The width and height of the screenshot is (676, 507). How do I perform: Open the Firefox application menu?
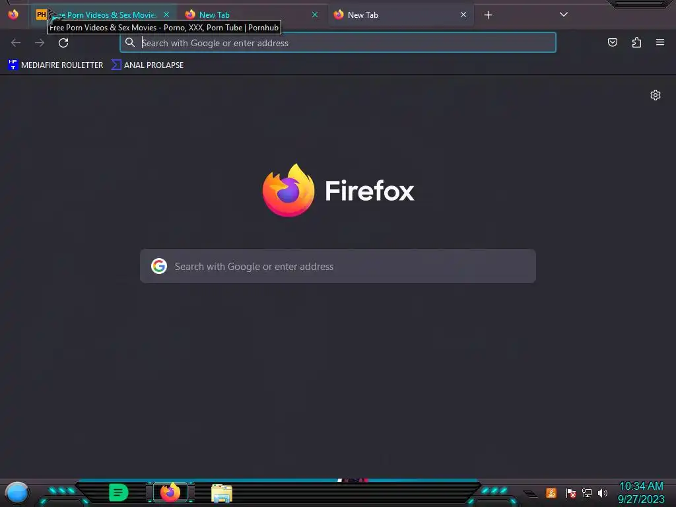pyautogui.click(x=660, y=42)
